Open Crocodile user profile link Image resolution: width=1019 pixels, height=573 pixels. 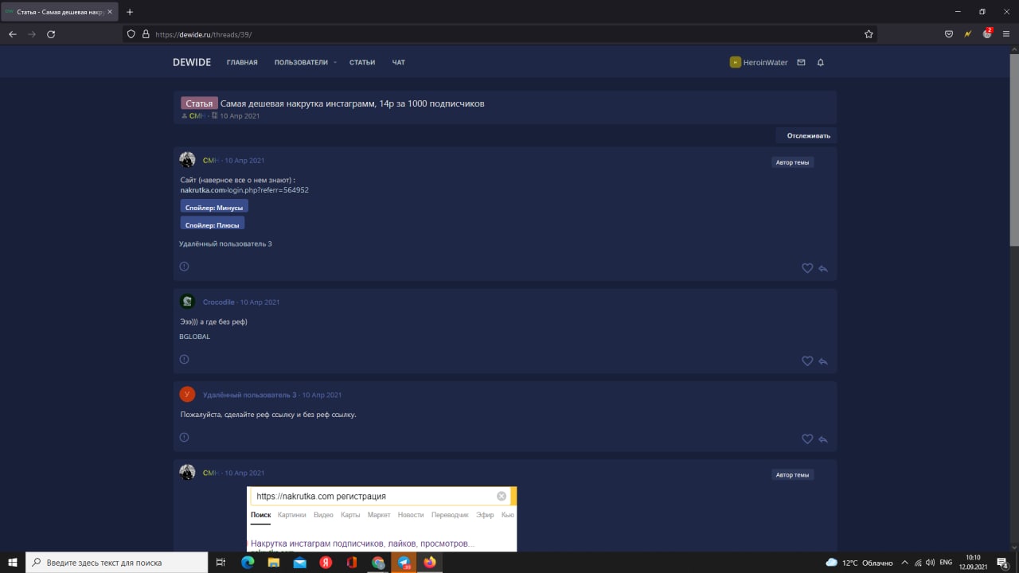pyautogui.click(x=219, y=302)
